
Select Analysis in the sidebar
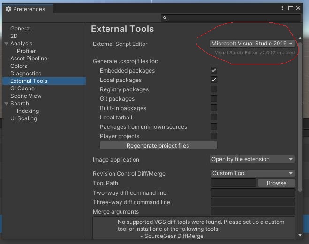click(x=21, y=44)
